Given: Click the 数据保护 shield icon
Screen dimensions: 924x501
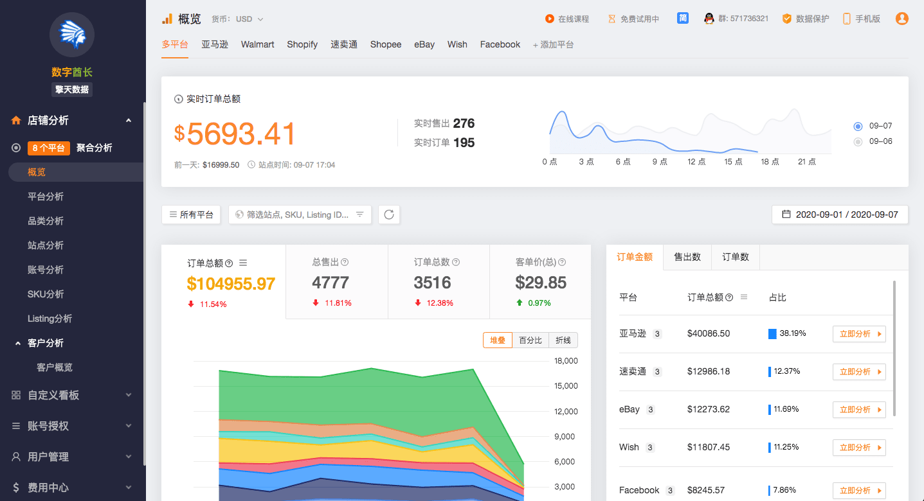Looking at the screenshot, I should point(786,19).
